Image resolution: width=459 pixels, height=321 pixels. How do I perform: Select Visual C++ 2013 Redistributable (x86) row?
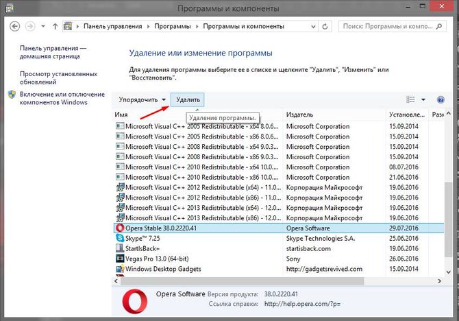click(x=279, y=218)
